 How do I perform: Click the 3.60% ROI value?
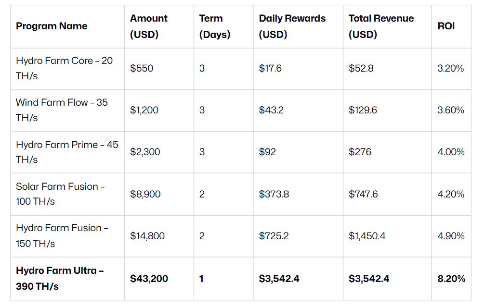coord(450,110)
